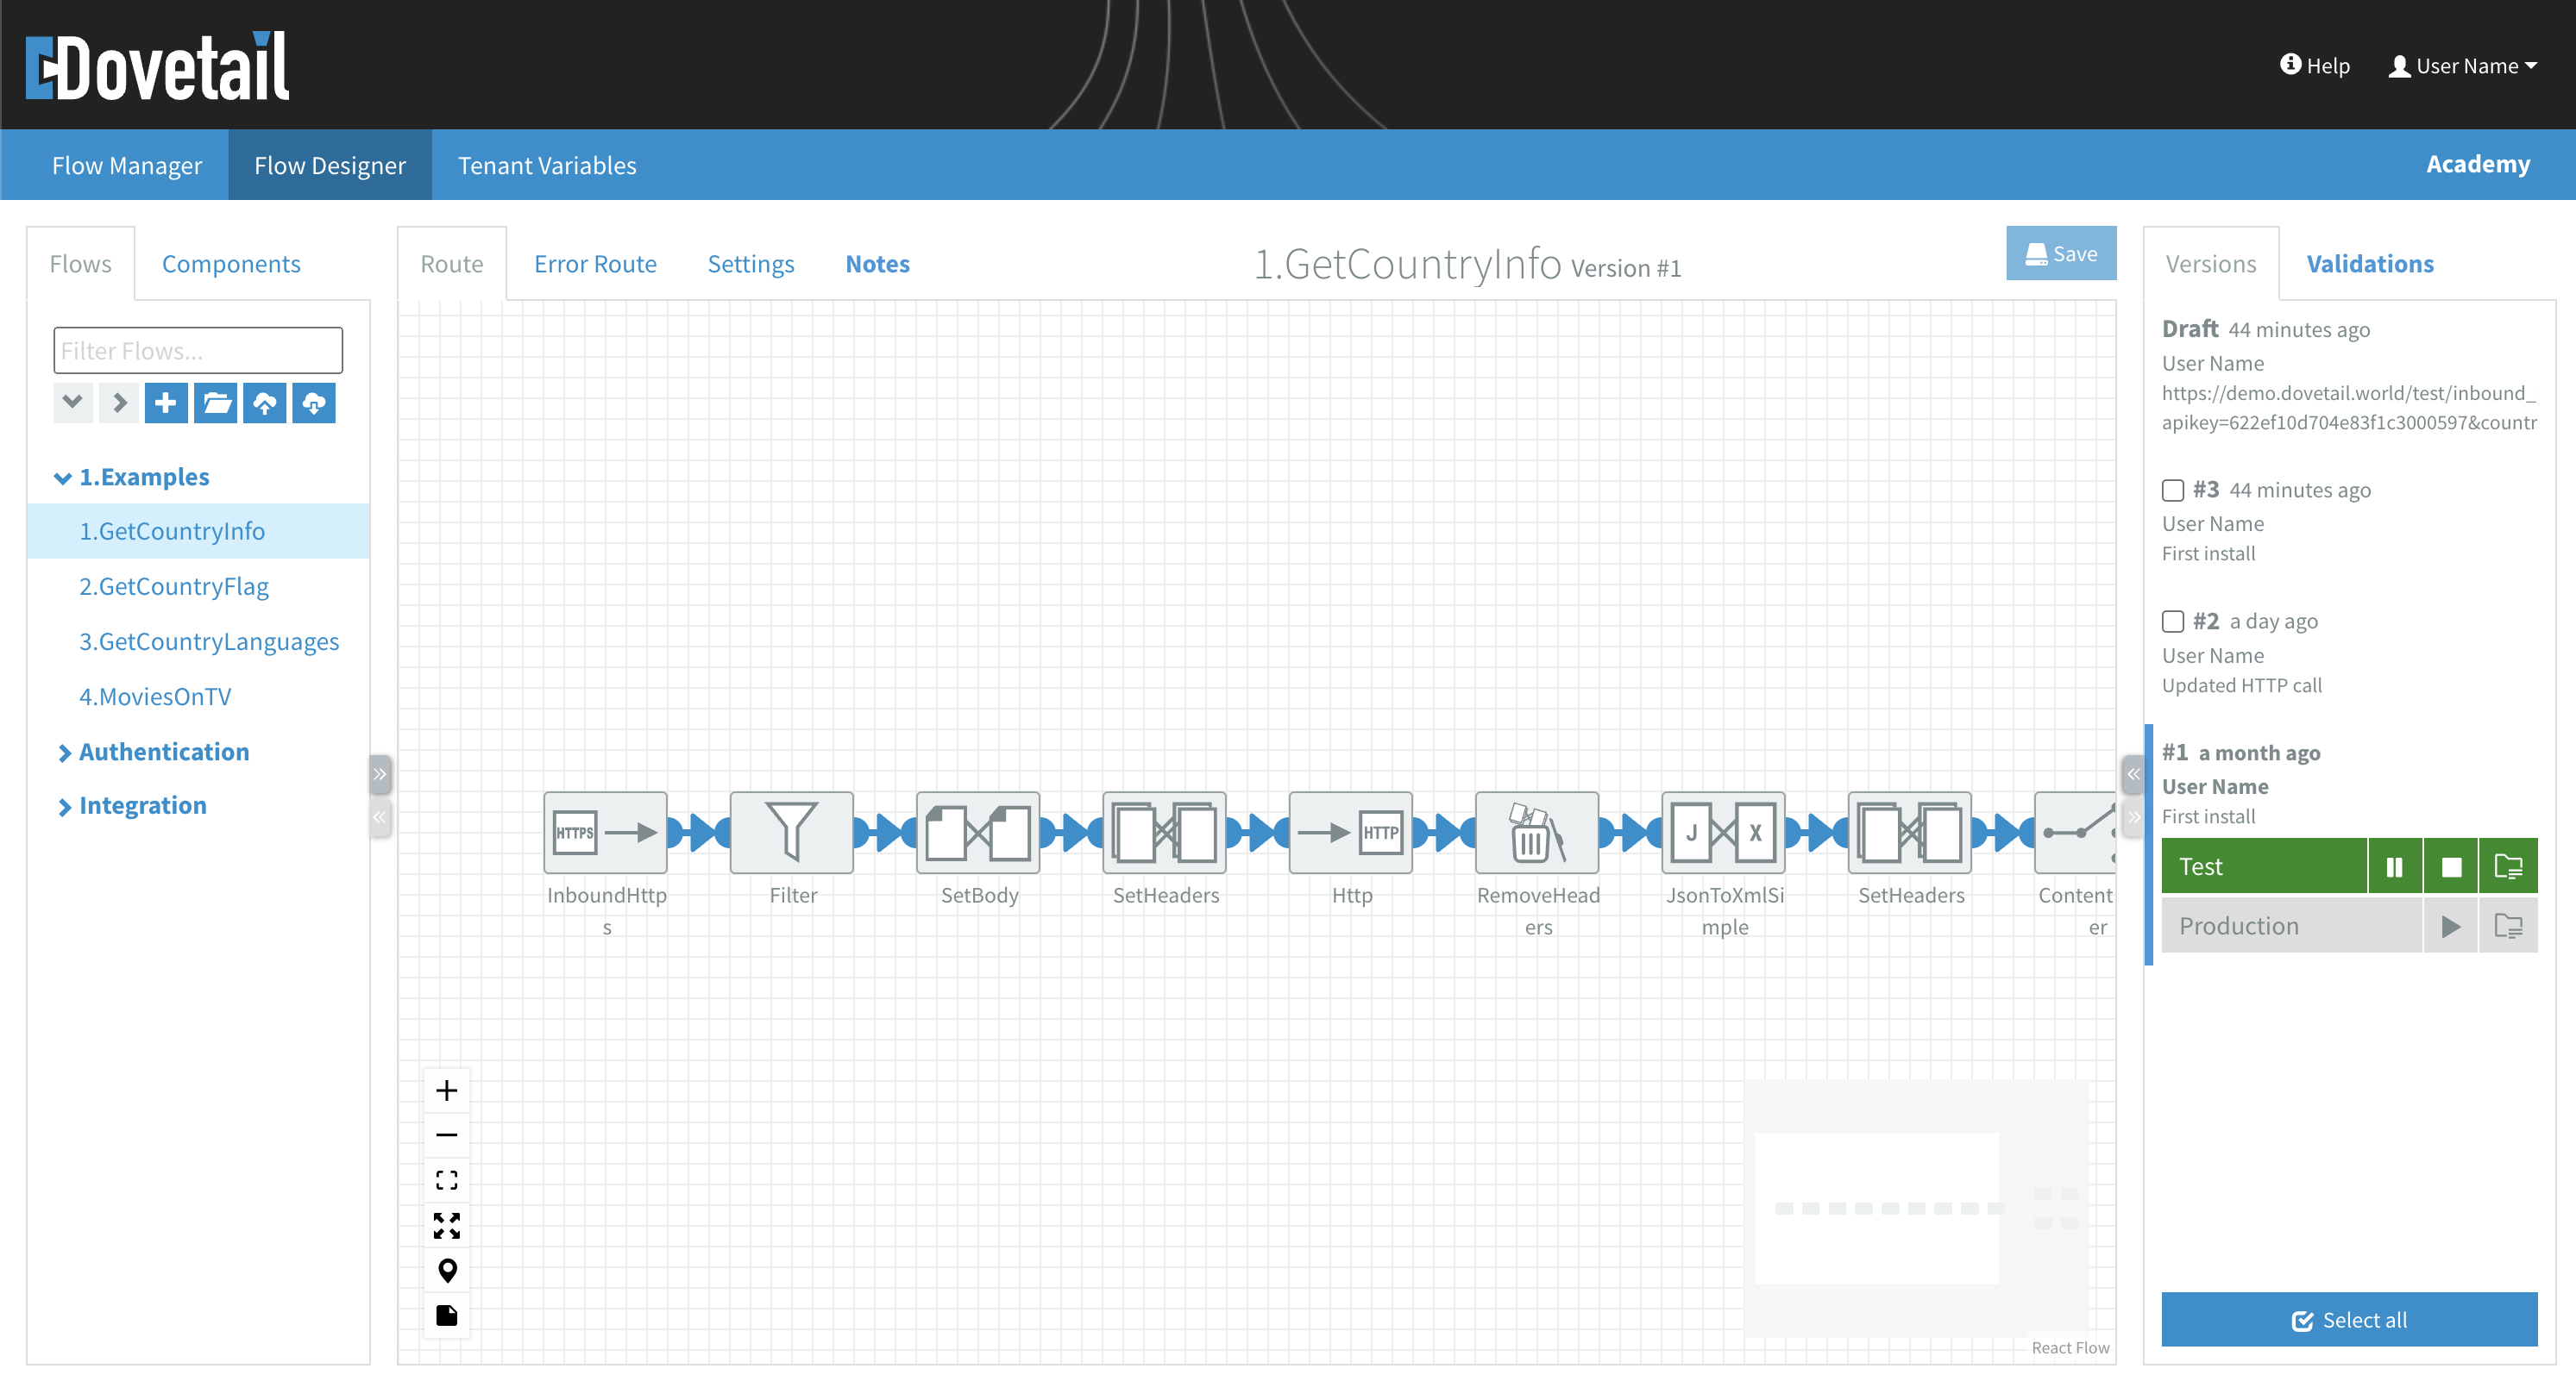Focus the Filter Flows input field
Screen dimensions: 2576x1381
coord(198,351)
